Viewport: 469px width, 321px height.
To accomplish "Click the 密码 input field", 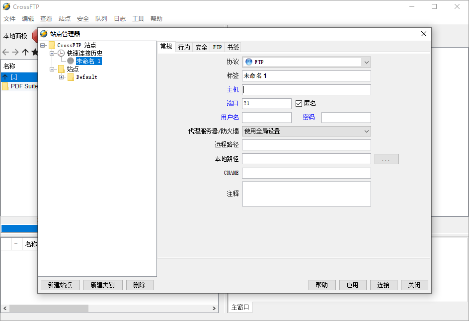I will (x=346, y=118).
